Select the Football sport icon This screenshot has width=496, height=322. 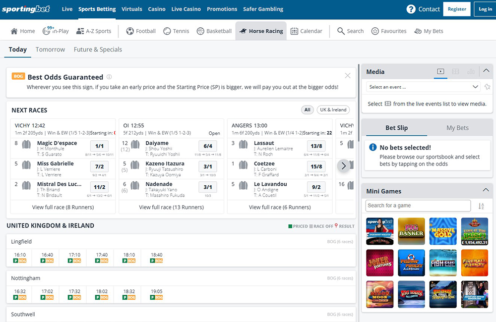coord(130,31)
